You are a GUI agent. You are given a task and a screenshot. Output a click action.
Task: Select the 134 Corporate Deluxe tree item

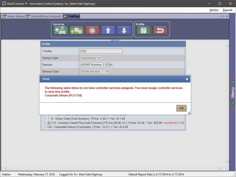pyautogui.click(x=69, y=127)
